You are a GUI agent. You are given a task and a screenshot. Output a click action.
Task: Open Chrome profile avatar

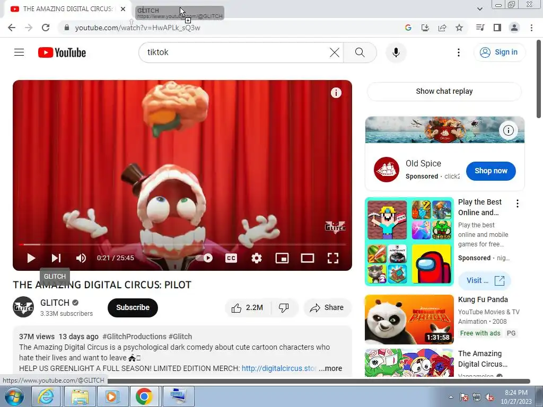click(514, 28)
